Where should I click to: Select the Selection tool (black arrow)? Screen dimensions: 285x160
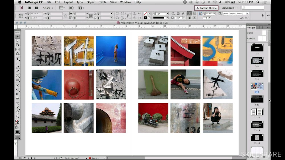pyautogui.click(x=17, y=36)
